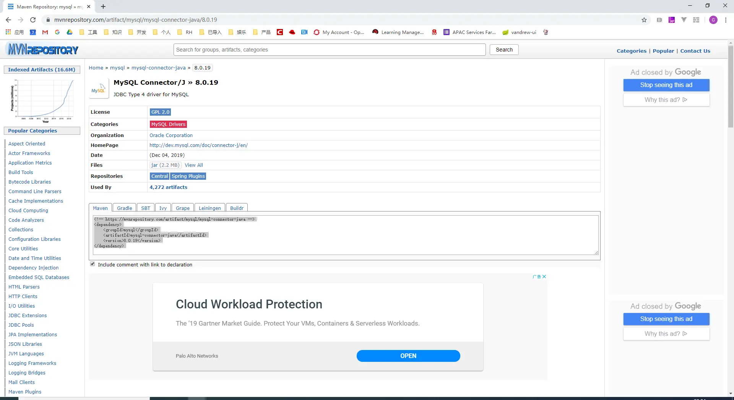Click the grey V extension icon
This screenshot has height=400, width=734.
(x=684, y=20)
